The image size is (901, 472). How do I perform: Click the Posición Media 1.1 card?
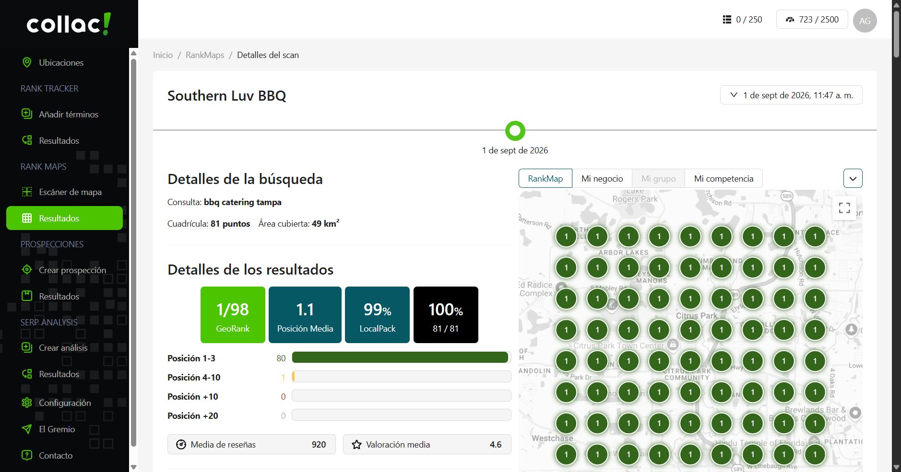[305, 315]
